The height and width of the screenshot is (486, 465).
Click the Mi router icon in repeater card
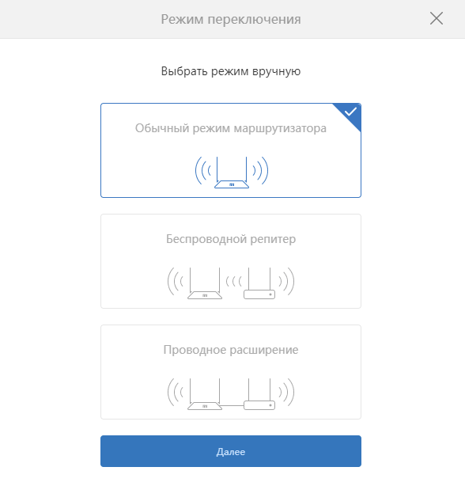(x=205, y=283)
